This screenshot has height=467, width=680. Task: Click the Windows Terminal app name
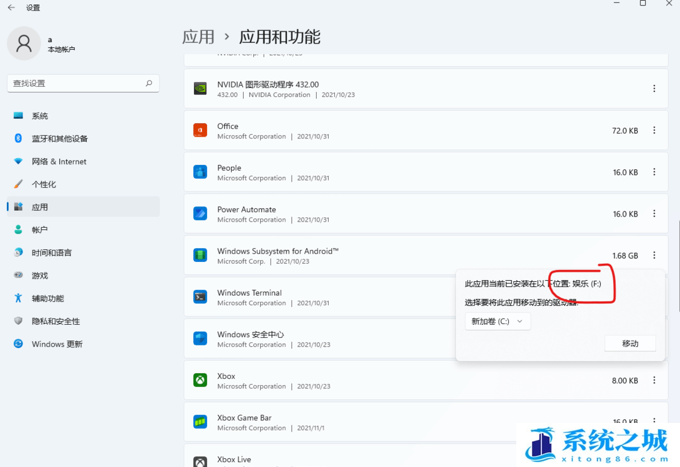pyautogui.click(x=249, y=293)
